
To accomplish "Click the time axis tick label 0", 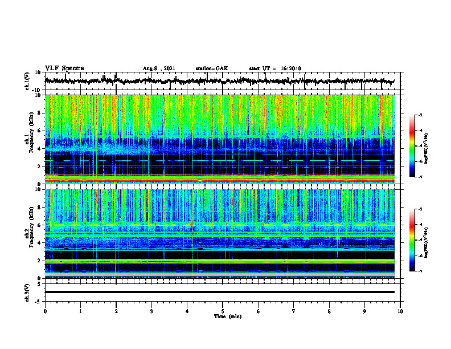I will [45, 311].
